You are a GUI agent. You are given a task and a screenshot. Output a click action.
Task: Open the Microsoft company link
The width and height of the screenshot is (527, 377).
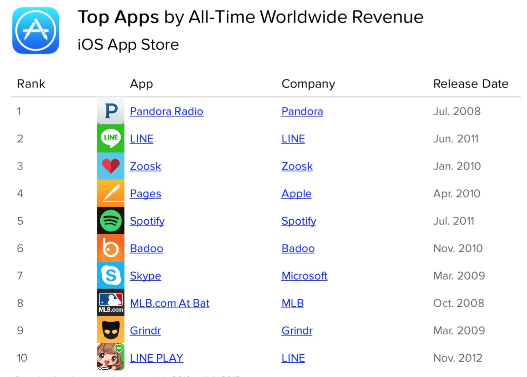tap(304, 276)
